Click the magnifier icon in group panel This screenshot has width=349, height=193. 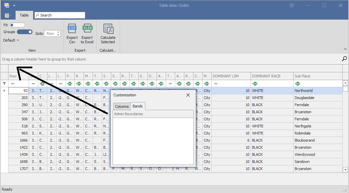(x=344, y=59)
